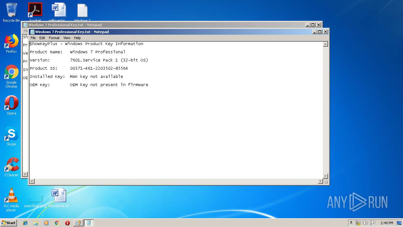Screen dimensions: 403x227
Task: Open the Edit menu in Notepad
Action: click(42, 38)
